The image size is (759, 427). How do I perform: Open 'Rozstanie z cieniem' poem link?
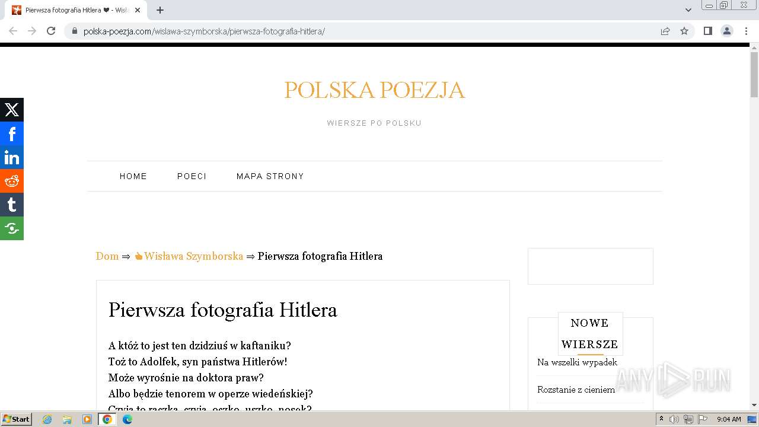coord(576,390)
